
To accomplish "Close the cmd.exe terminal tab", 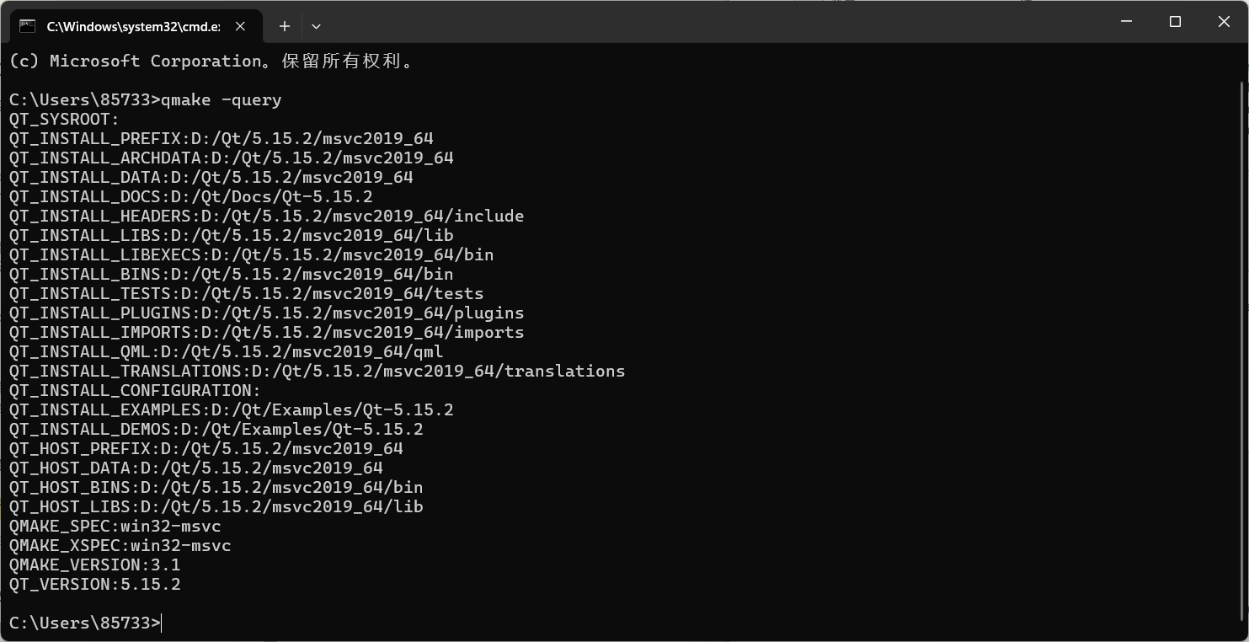I will pos(240,26).
